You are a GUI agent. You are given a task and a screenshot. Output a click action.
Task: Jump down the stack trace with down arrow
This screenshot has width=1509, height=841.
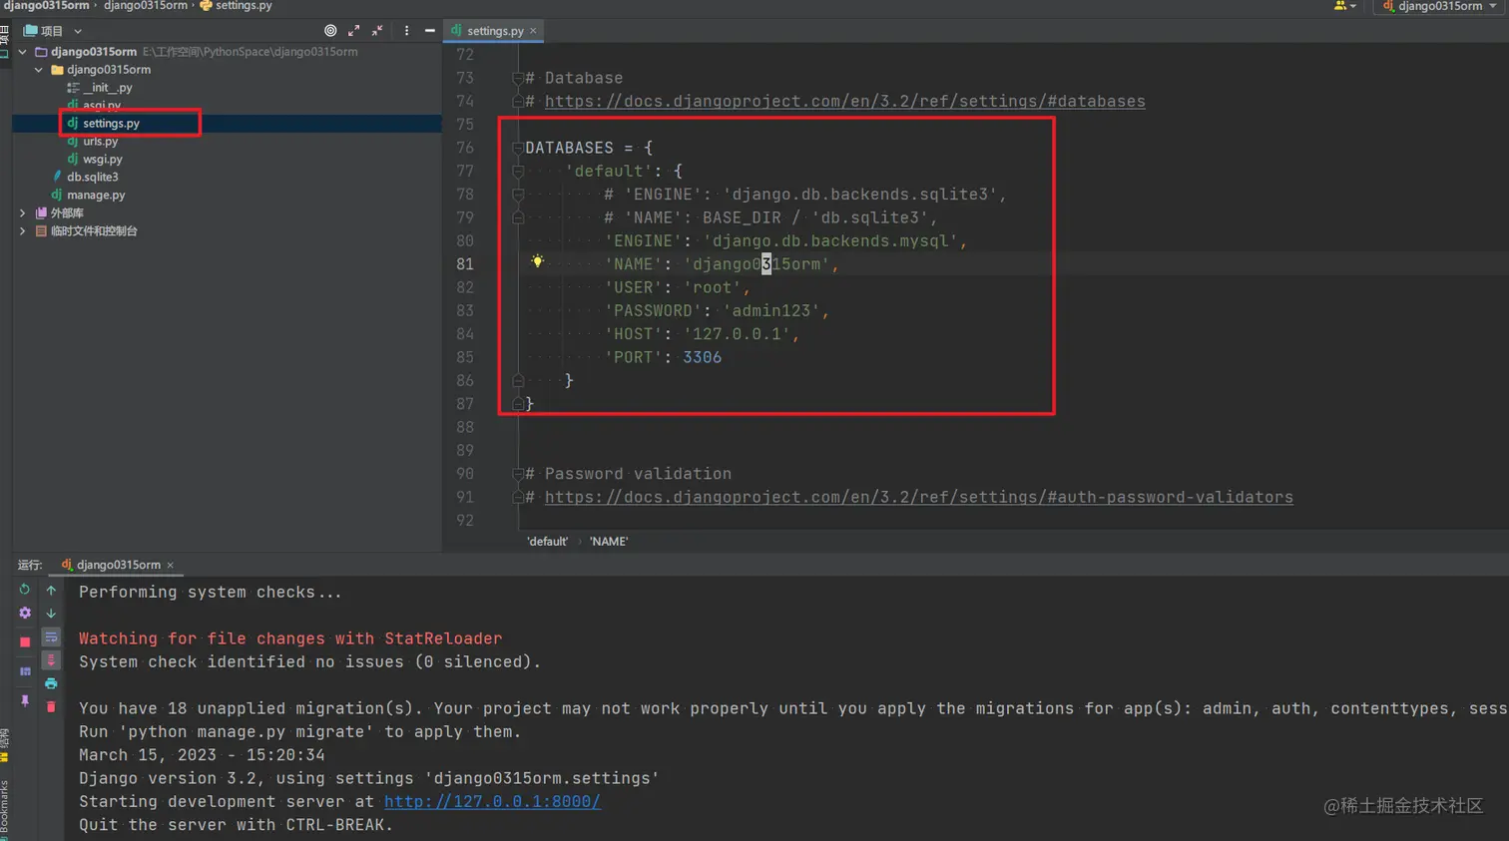(51, 613)
